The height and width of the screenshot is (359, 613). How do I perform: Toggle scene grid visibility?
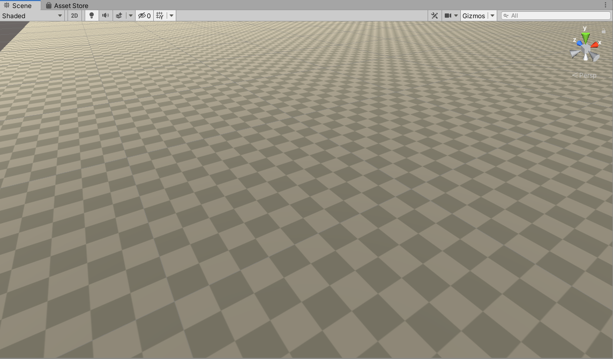click(x=160, y=16)
